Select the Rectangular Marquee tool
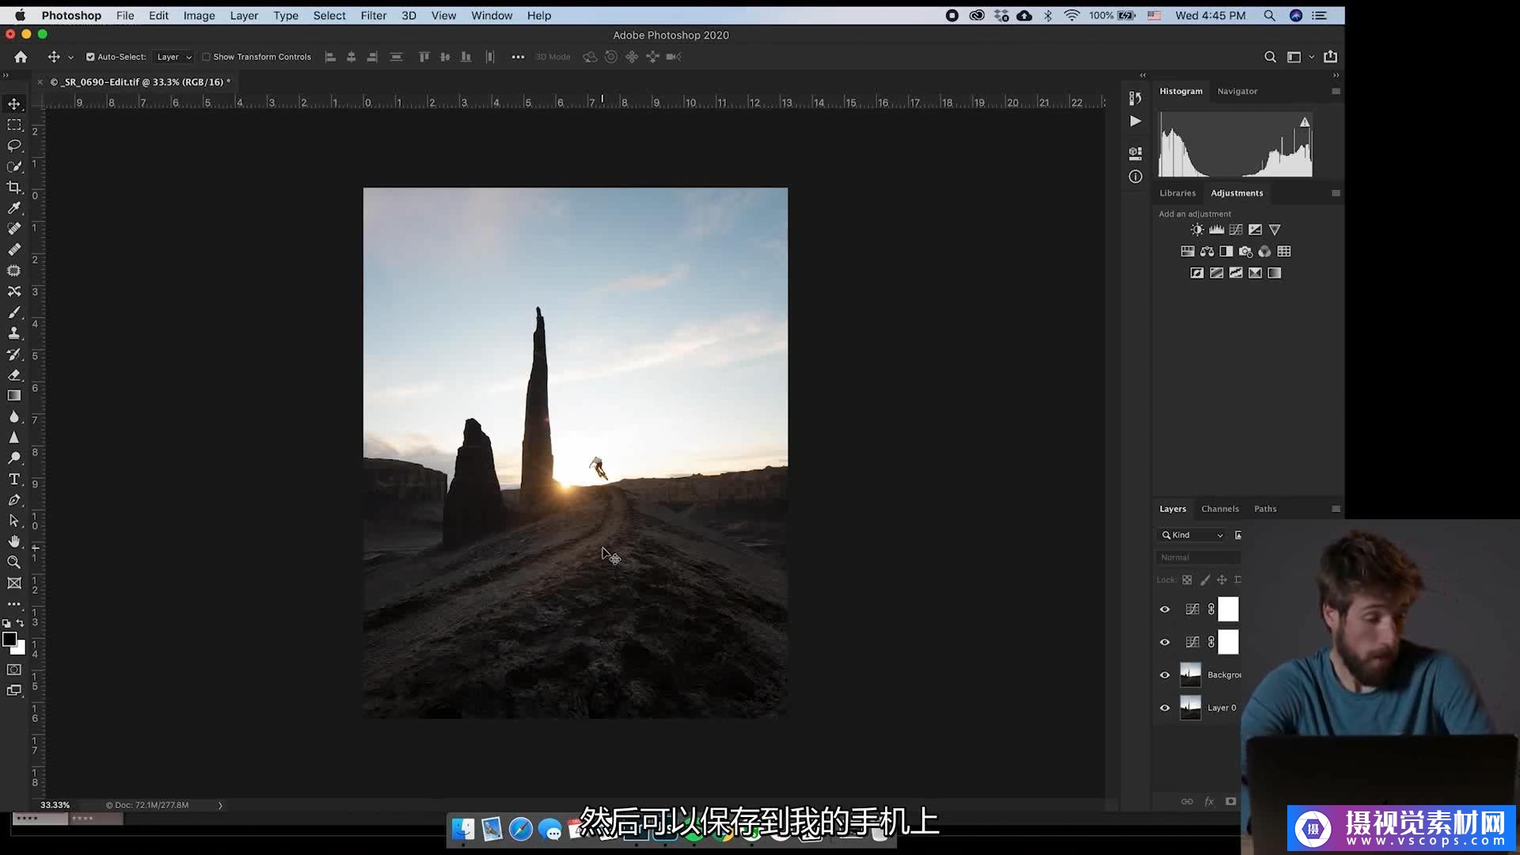 pos(14,125)
